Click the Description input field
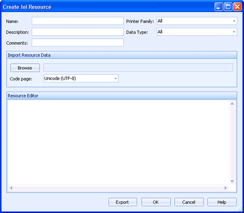This screenshot has width=244, height=213. tap(78, 32)
